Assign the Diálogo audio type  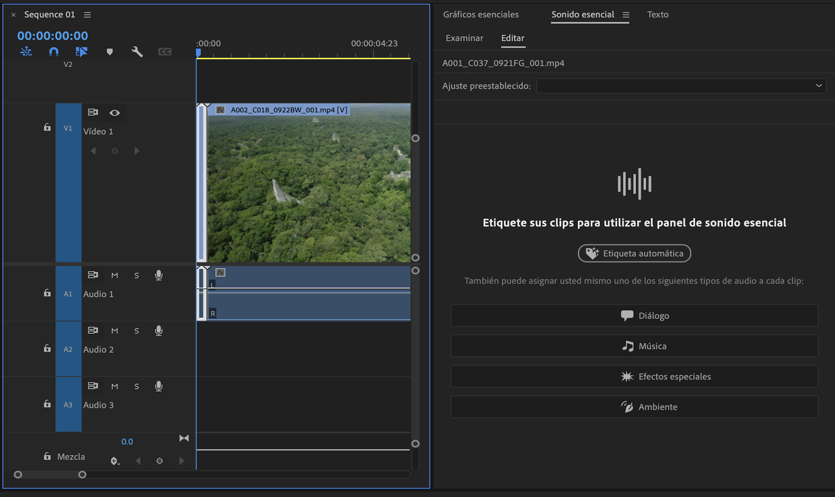(x=634, y=316)
